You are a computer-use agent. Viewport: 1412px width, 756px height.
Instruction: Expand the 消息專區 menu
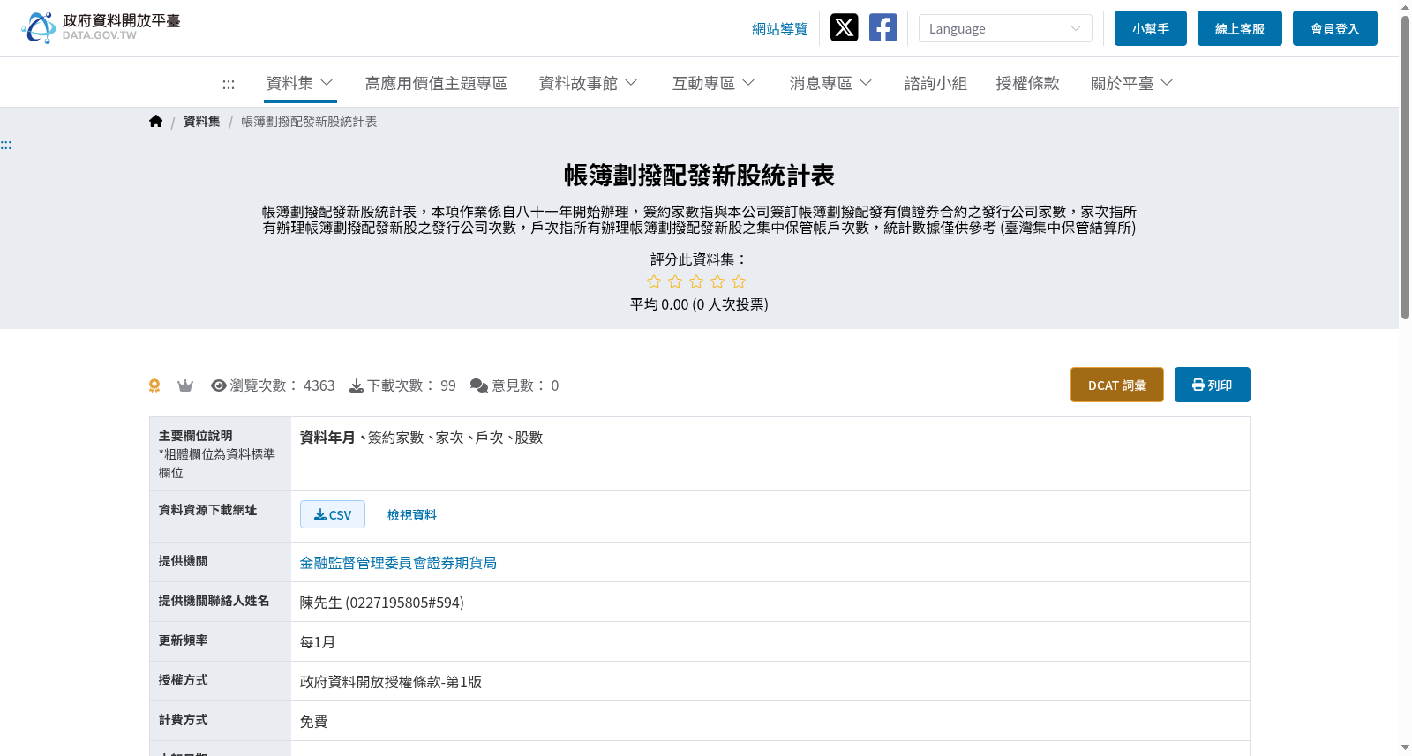(x=830, y=83)
